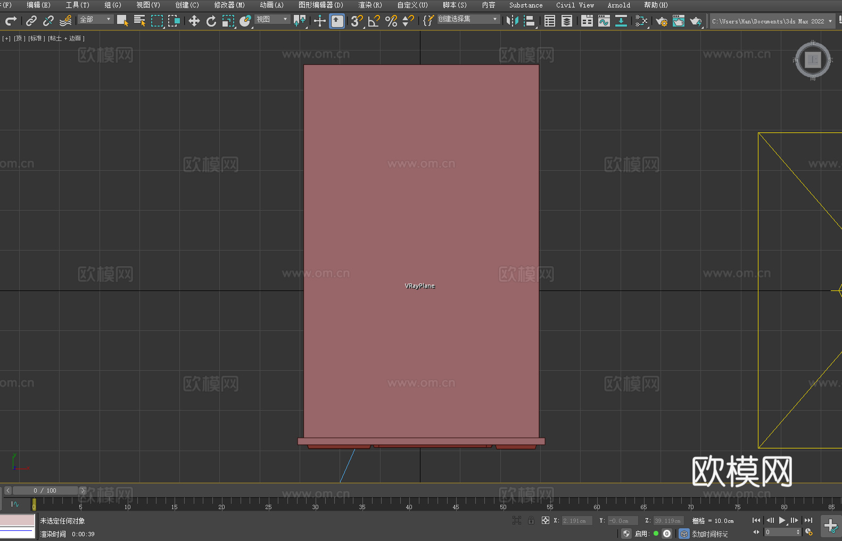Activate the Select and Rotate tool
Screen dimensions: 842x541
(x=211, y=21)
